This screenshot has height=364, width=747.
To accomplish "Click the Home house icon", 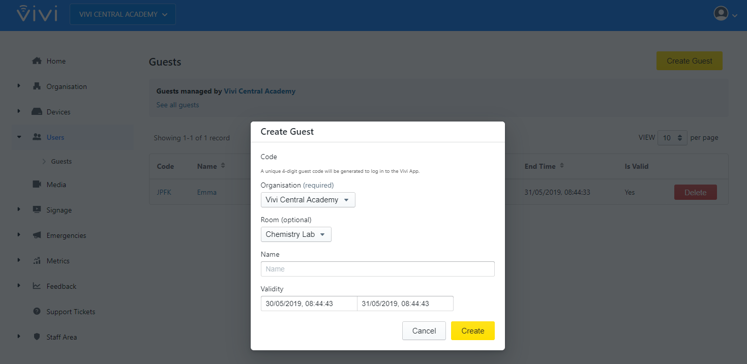I will 37,61.
